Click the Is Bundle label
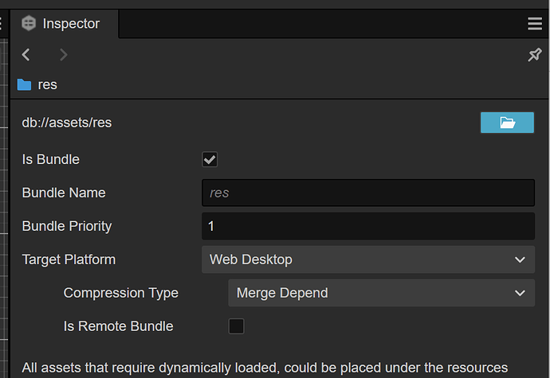The height and width of the screenshot is (378, 550). coord(50,159)
